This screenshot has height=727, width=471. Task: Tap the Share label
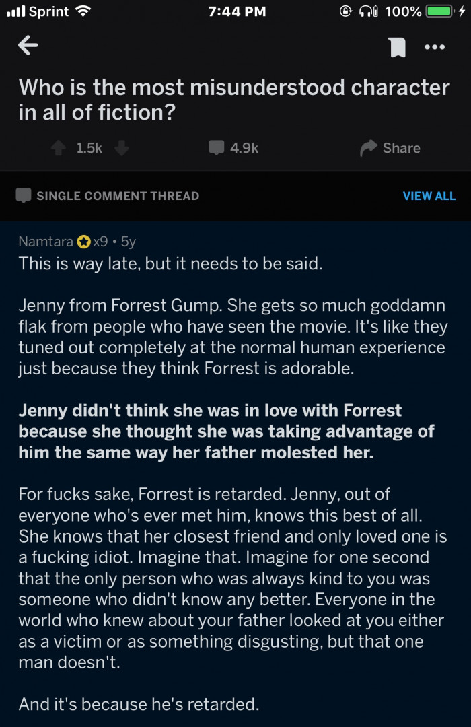point(401,148)
